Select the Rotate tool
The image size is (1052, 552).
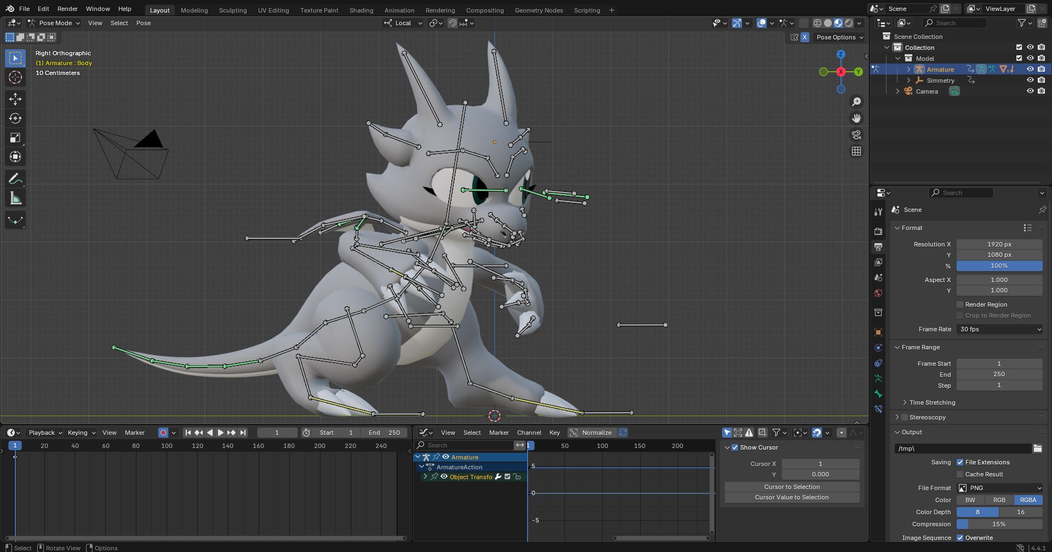(15, 118)
